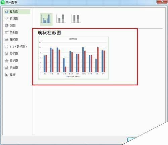Select the 折线图 line chart category

click(x=11, y=18)
